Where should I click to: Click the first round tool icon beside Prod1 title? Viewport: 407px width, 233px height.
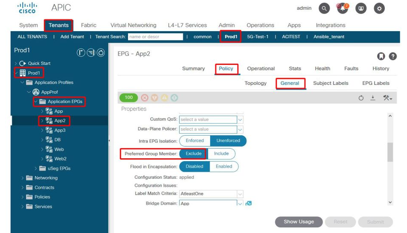tap(81, 52)
